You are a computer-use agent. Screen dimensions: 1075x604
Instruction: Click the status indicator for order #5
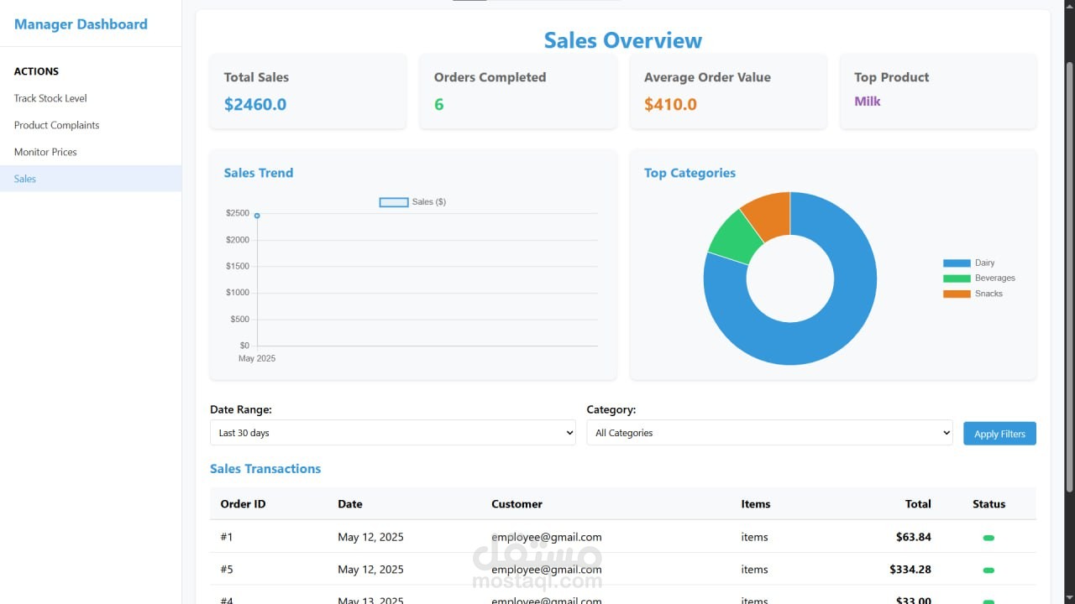click(x=988, y=570)
